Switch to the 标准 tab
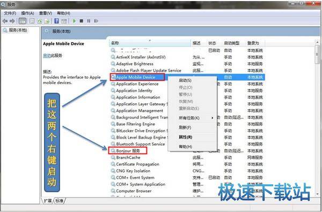The width and height of the screenshot is (322, 212). click(x=60, y=201)
